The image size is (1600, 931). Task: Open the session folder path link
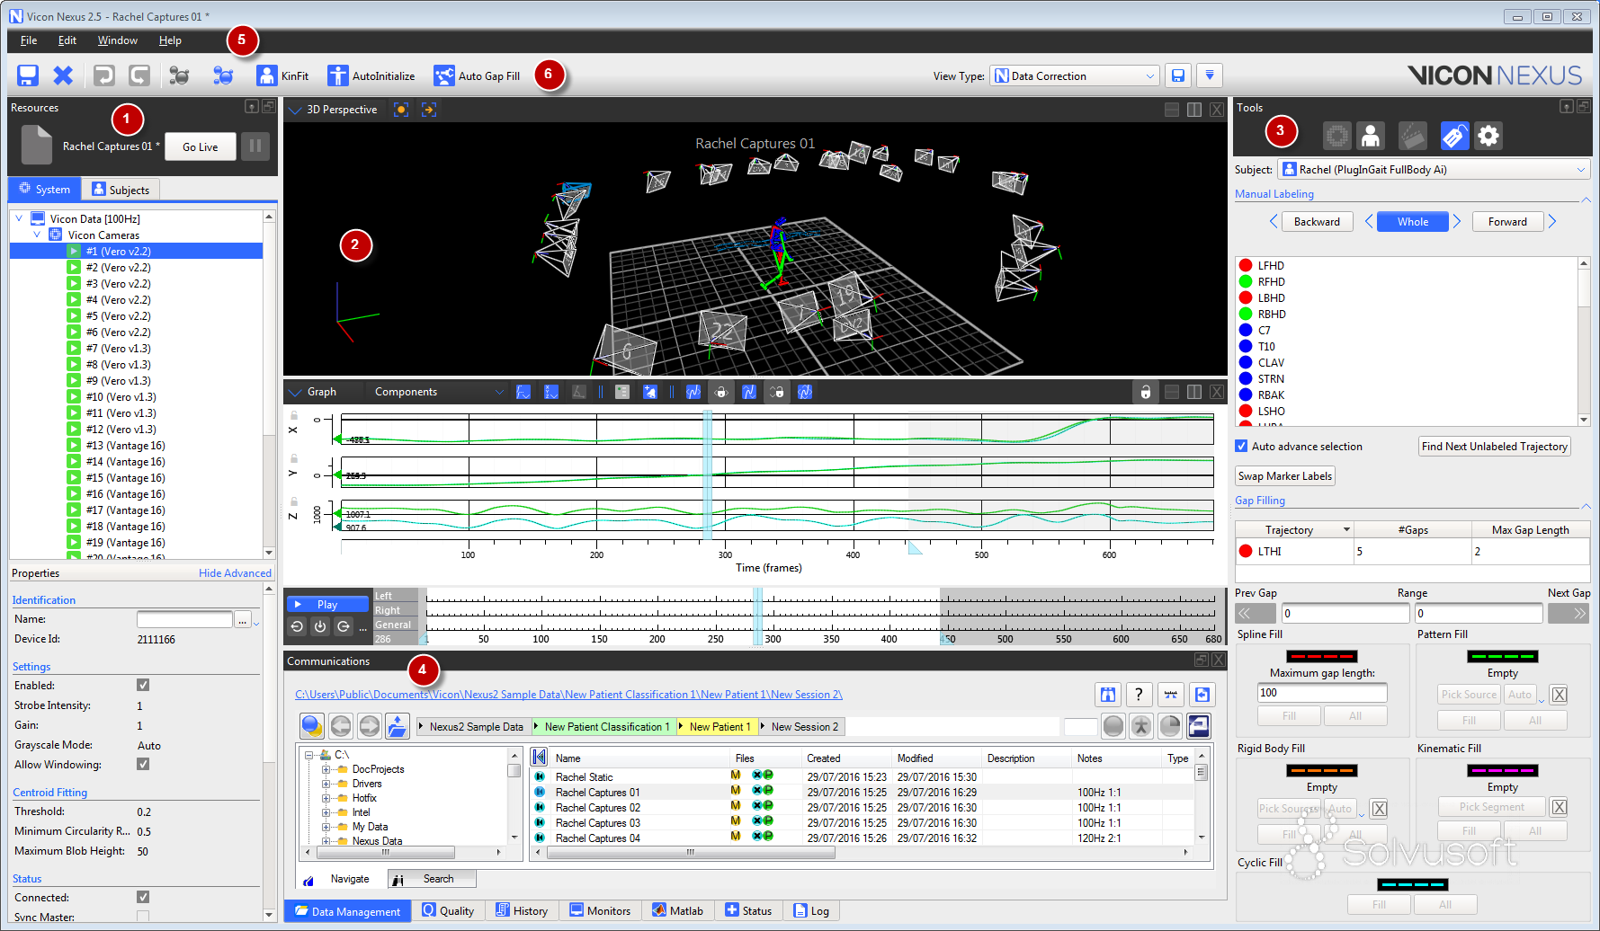click(x=568, y=695)
